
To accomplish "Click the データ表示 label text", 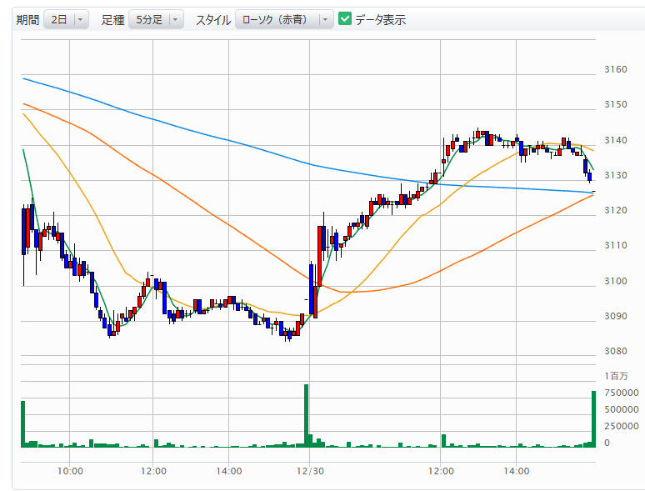I will coord(380,20).
